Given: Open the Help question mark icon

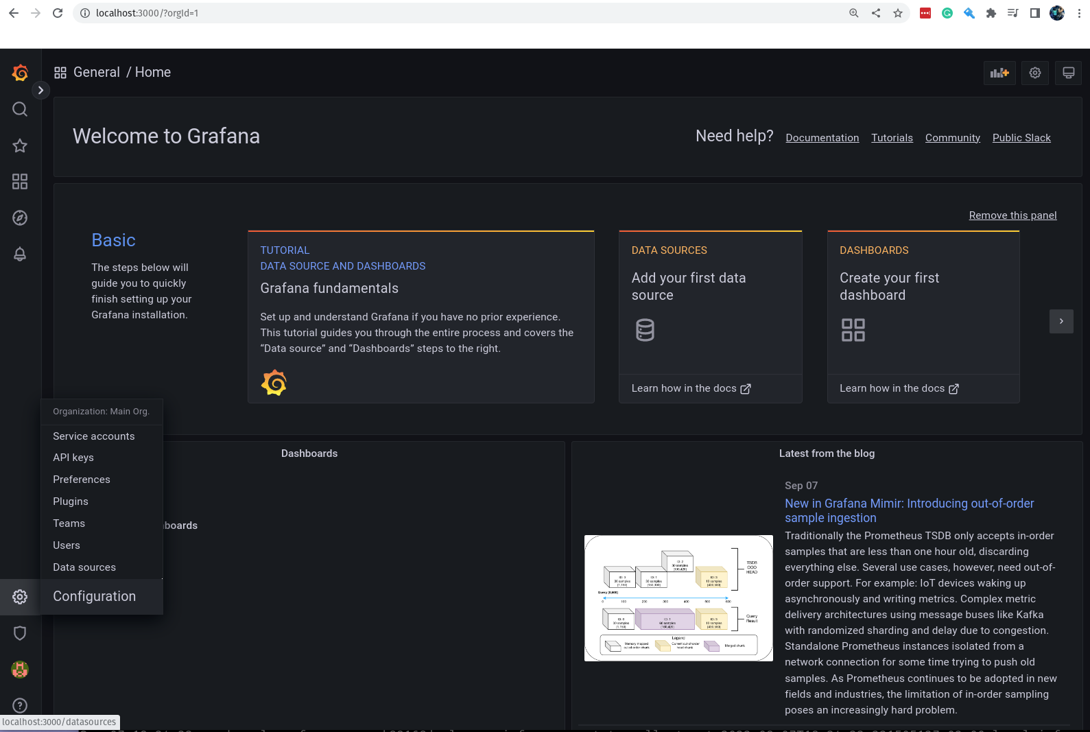Looking at the screenshot, I should pos(20,705).
